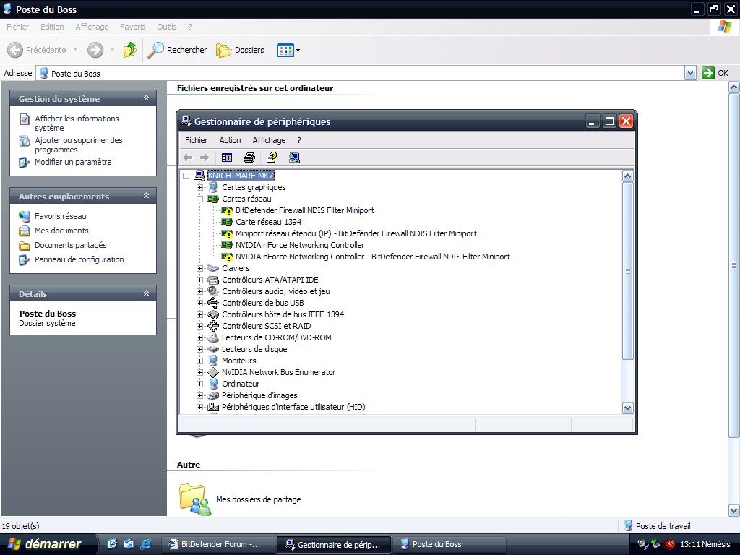
Task: Click the Ordinateur category icon
Action: 213,384
